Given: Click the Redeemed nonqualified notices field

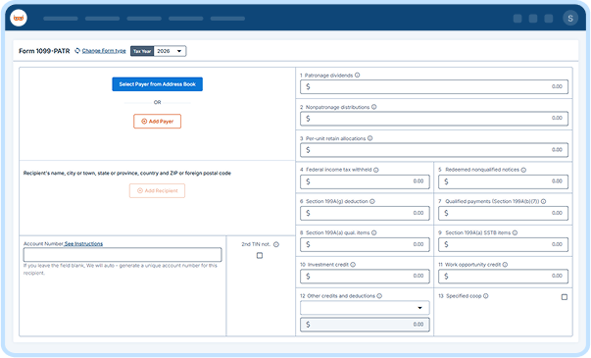Looking at the screenshot, I should pyautogui.click(x=503, y=181).
